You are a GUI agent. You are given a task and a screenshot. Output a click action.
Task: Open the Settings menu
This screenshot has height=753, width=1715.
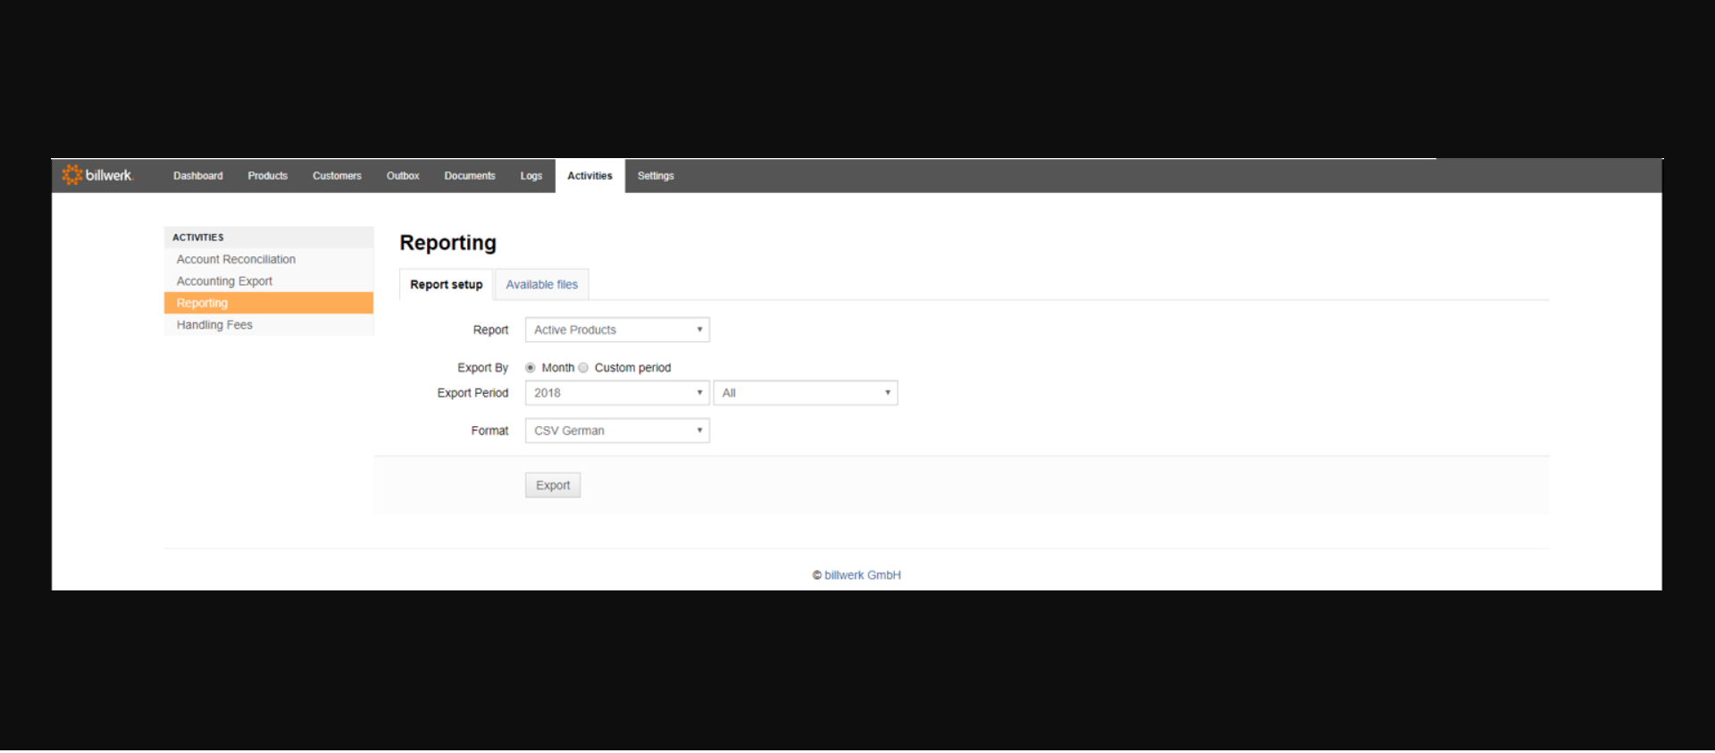(x=656, y=176)
